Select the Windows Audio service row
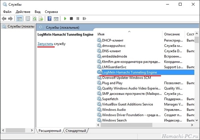This screenshot has width=200, height=140. click(x=145, y=109)
